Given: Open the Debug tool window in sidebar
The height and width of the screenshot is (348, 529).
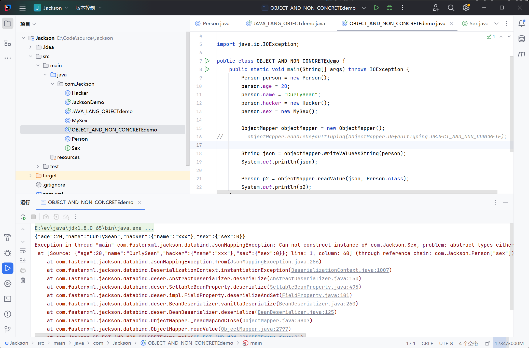Looking at the screenshot, I should point(8,253).
